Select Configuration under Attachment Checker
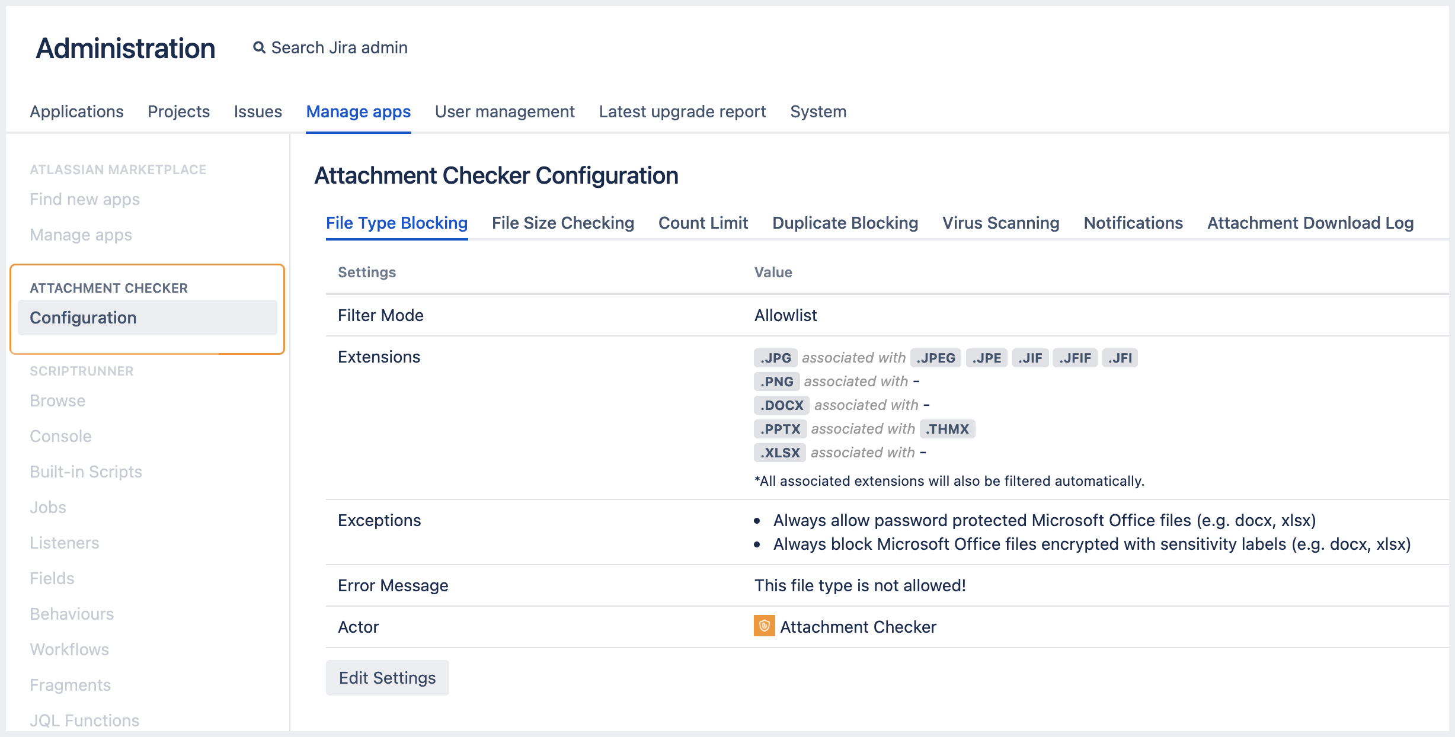 pyautogui.click(x=83, y=318)
